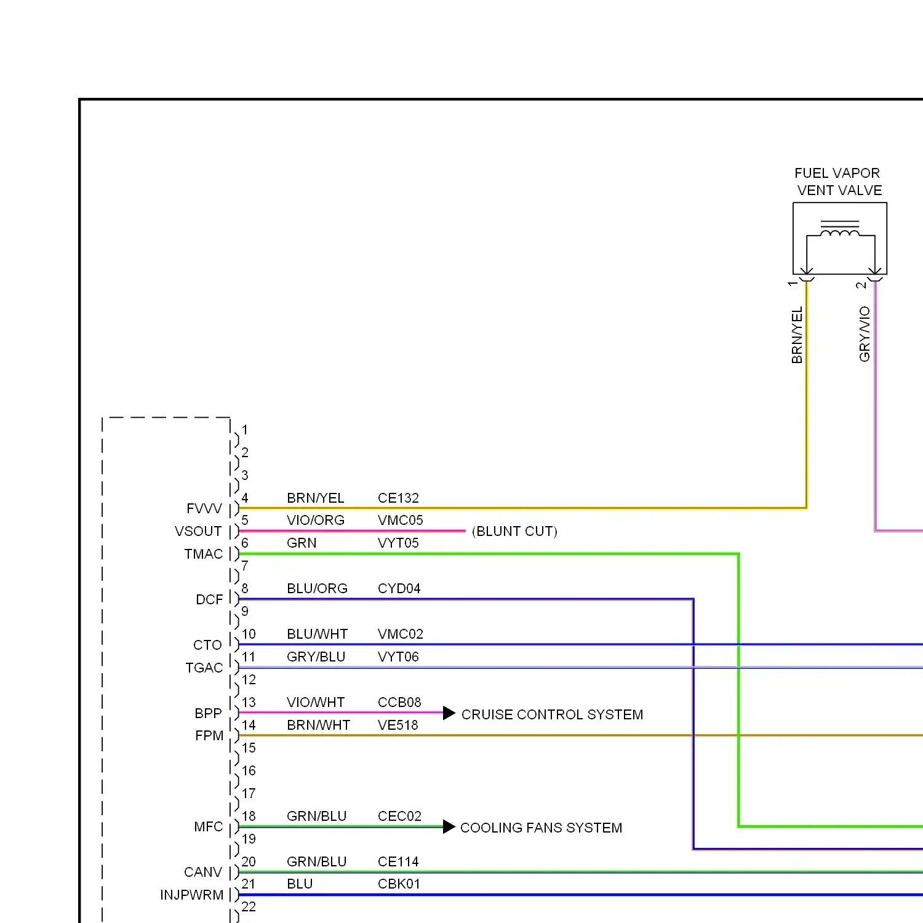Click the VIO/ORG wire color label
923x923 pixels.
316,520
